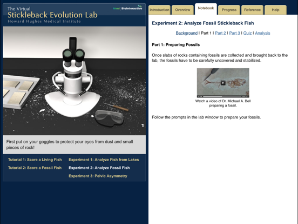Go to the Background section link
298x224 pixels.
[187, 33]
